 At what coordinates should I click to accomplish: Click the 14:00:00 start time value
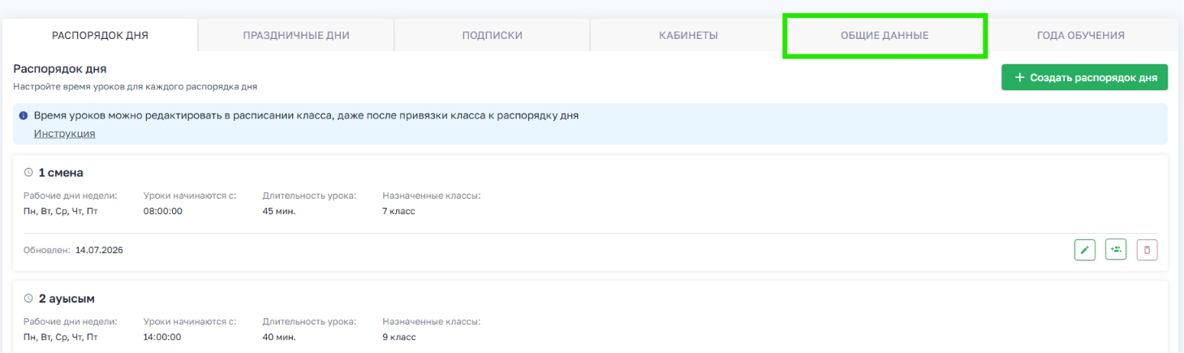click(162, 337)
